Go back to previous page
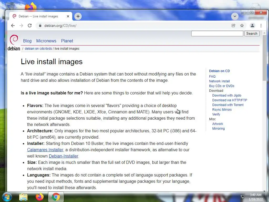 coord(13,26)
